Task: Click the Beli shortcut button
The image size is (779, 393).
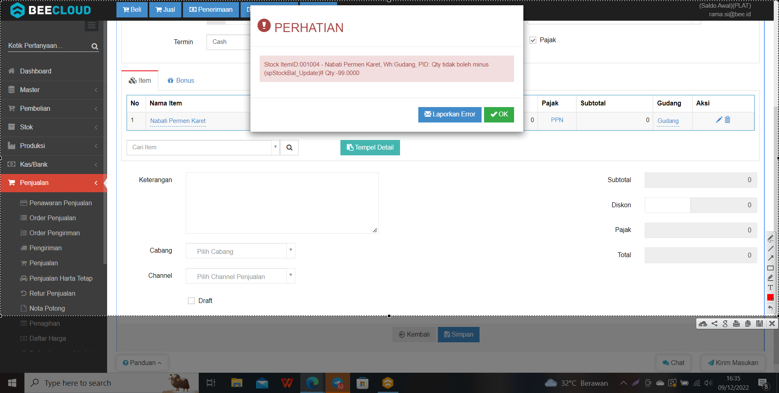Action: tap(132, 10)
